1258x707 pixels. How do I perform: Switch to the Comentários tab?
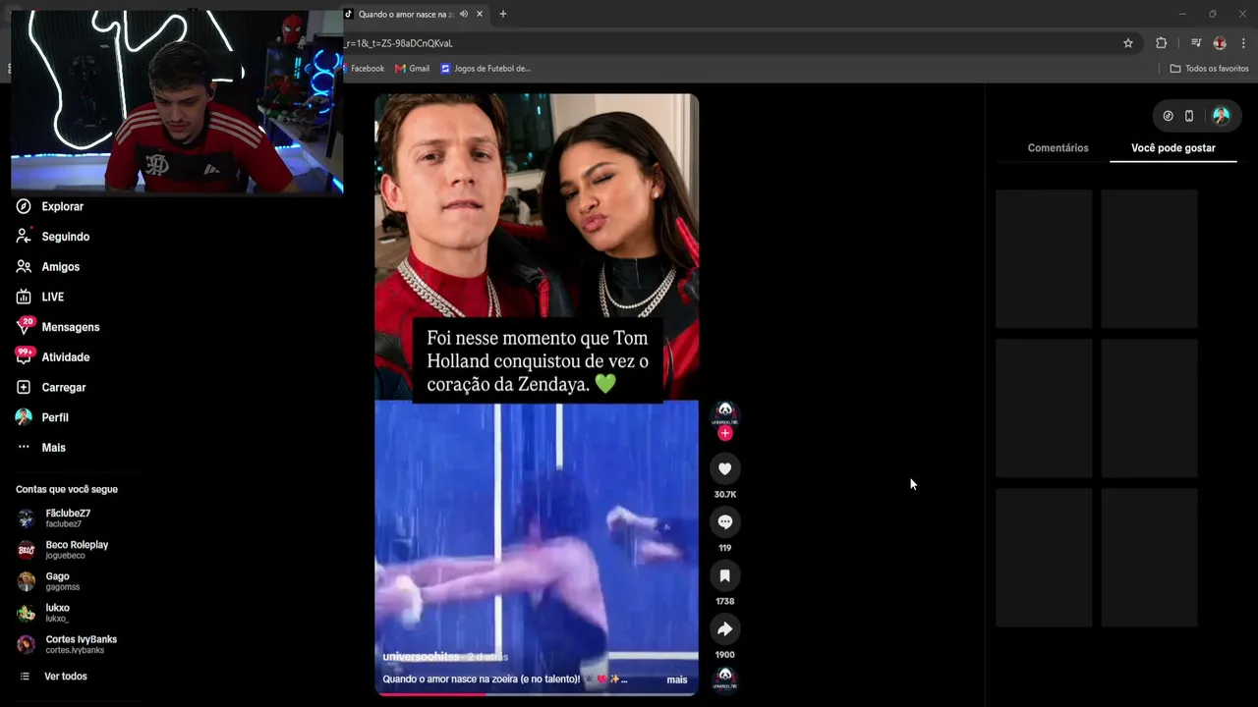coord(1058,148)
